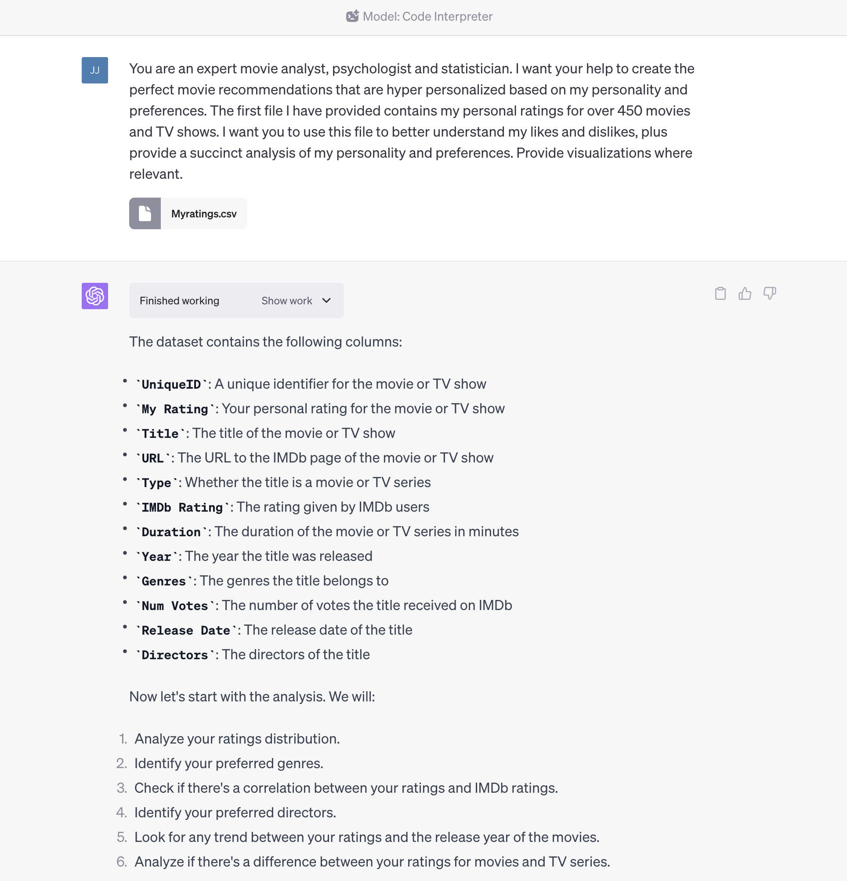Image resolution: width=847 pixels, height=881 pixels.
Task: Copy the assistant response with clipboard icon
Action: coord(720,293)
